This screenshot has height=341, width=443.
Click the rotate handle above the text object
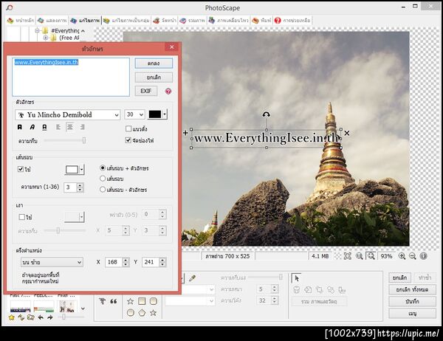(x=266, y=114)
